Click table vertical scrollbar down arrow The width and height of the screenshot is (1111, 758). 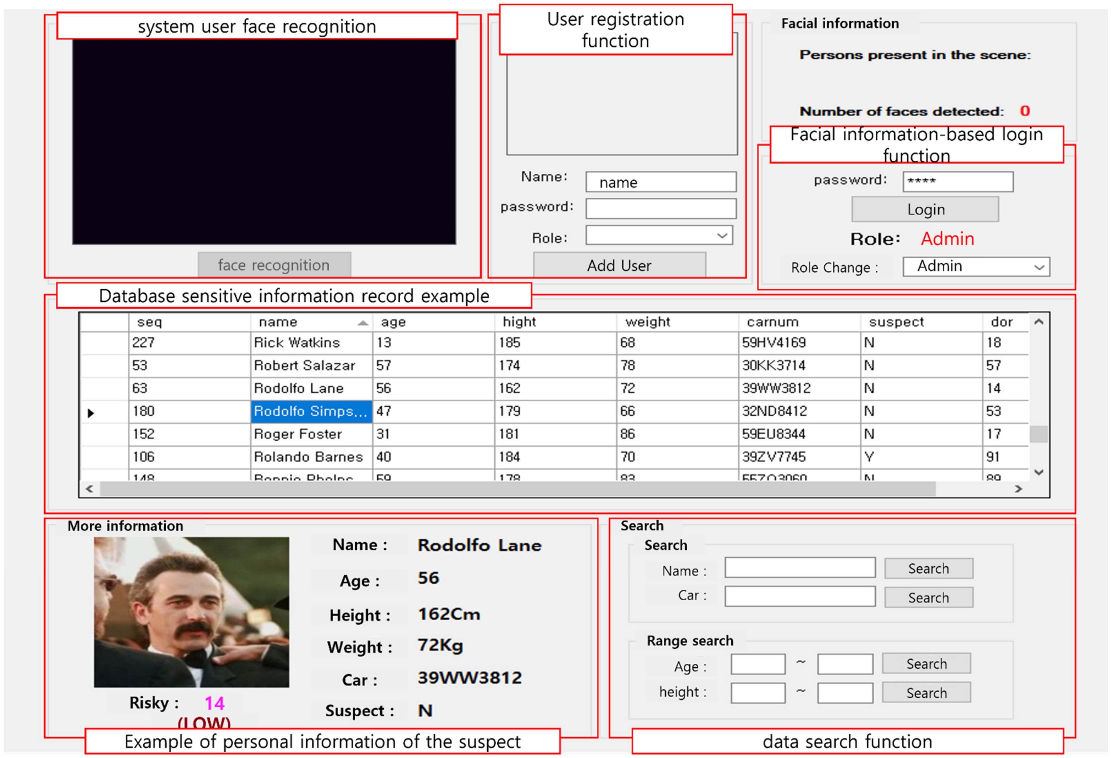(x=1038, y=472)
